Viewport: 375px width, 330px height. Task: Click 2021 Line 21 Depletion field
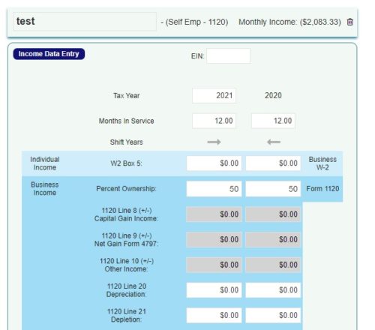[x=214, y=315]
